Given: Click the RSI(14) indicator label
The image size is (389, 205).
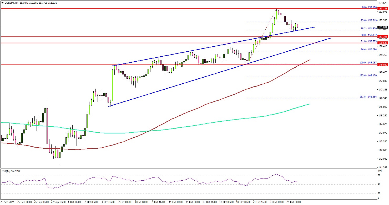Looking at the screenshot, I should point(11,171).
